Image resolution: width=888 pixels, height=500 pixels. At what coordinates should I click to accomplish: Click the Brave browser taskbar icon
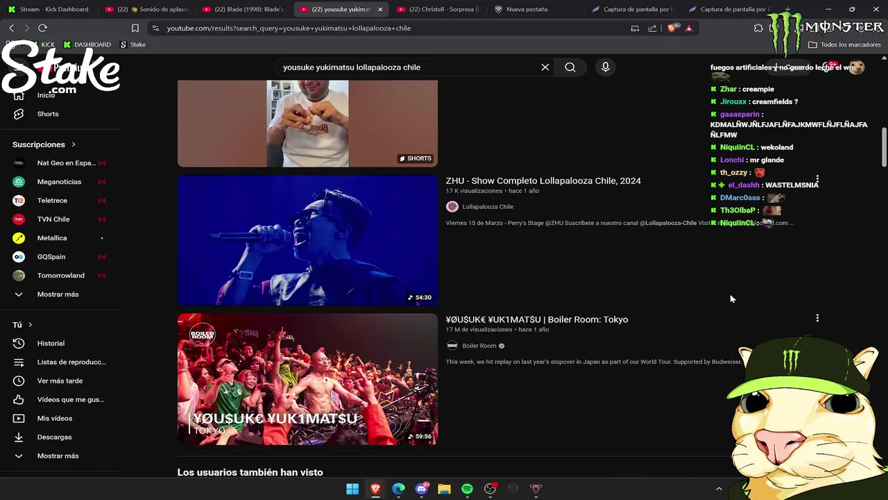[375, 489]
